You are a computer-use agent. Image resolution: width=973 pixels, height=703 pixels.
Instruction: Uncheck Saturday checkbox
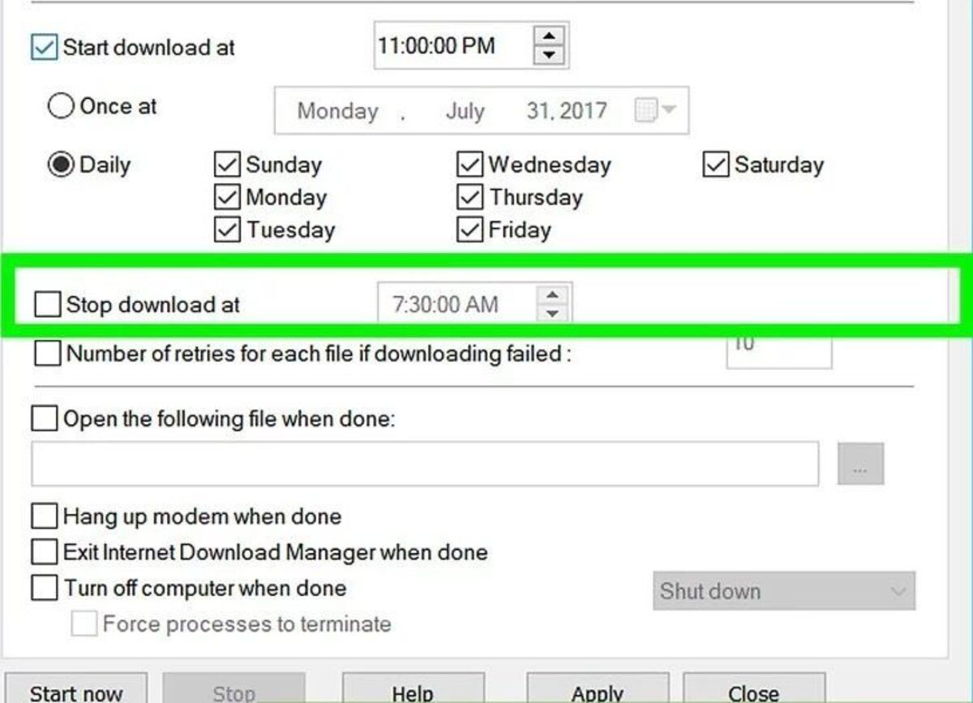(715, 165)
